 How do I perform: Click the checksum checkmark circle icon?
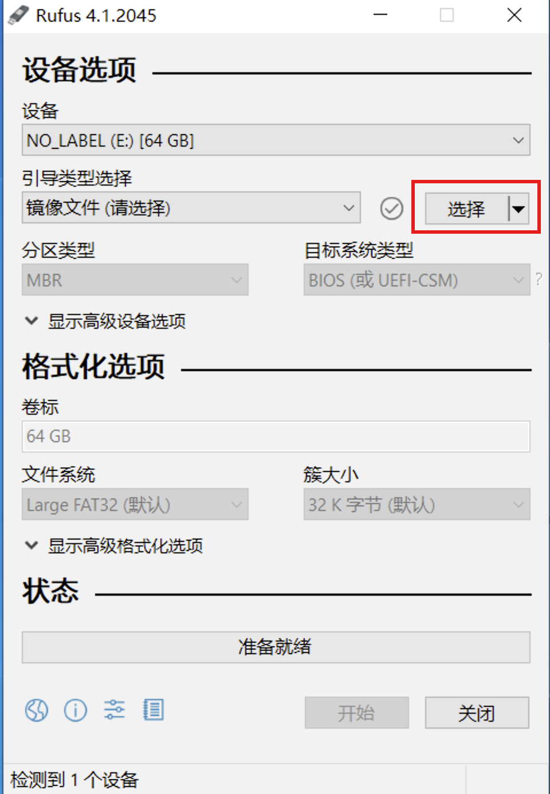click(x=392, y=209)
